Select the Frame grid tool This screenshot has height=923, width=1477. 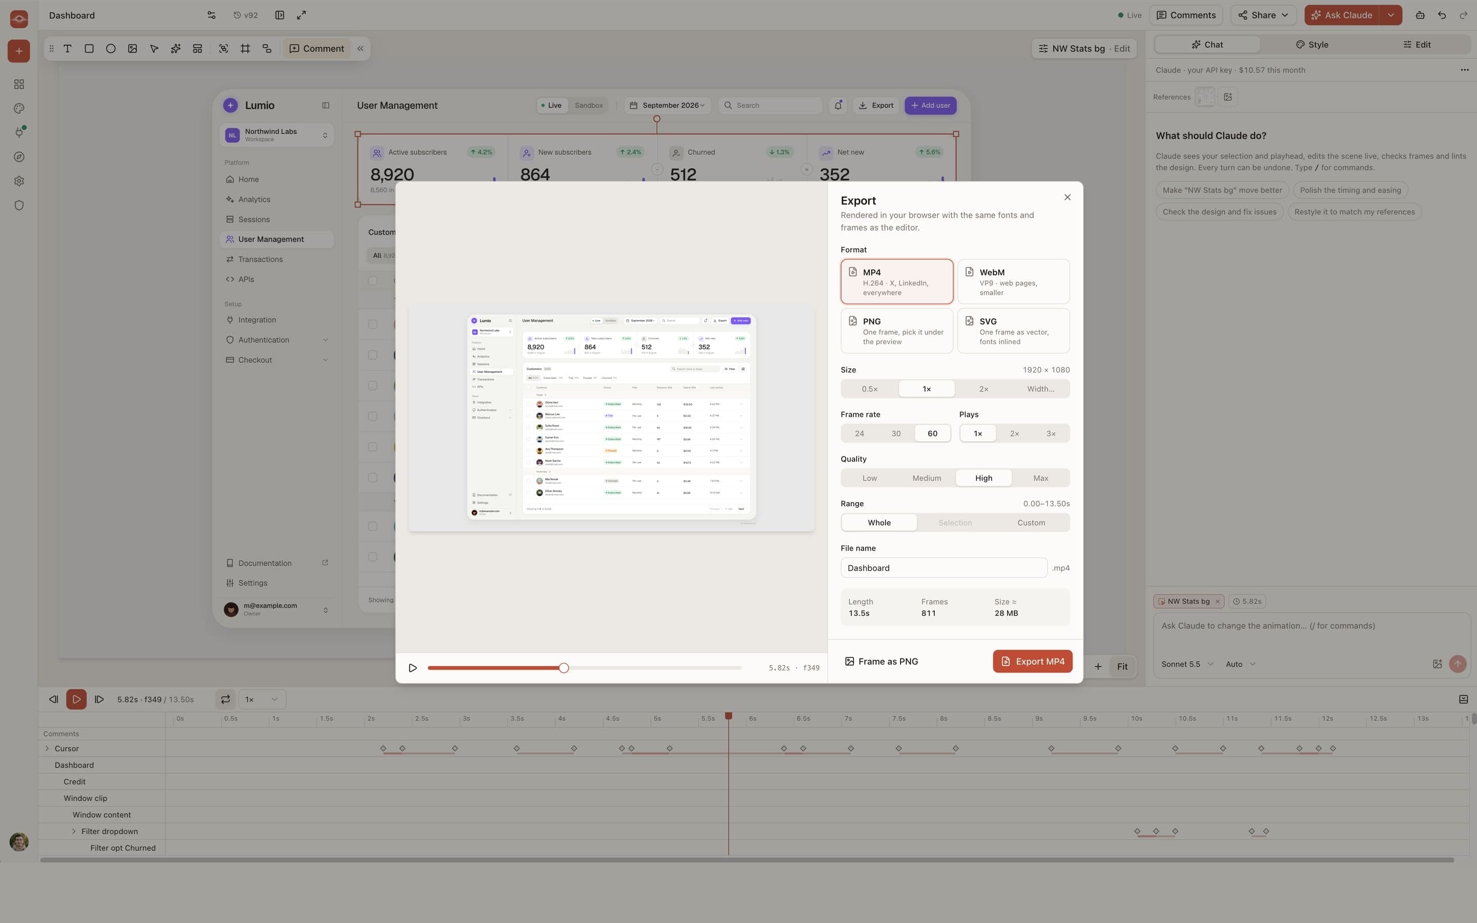(x=245, y=49)
